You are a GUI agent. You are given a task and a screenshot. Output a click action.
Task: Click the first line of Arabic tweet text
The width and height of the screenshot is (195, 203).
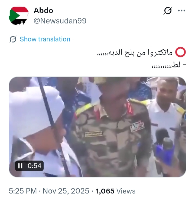click(x=135, y=53)
